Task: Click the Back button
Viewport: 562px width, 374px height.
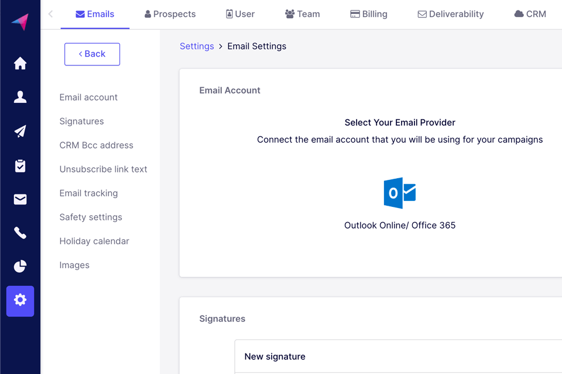Action: [92, 54]
